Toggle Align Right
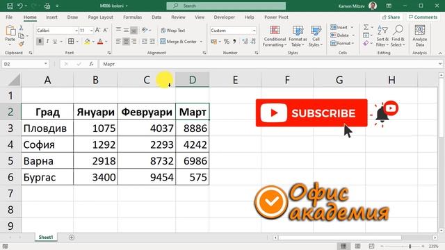Screen dimensions: 445x250 pyautogui.click(x=133, y=42)
